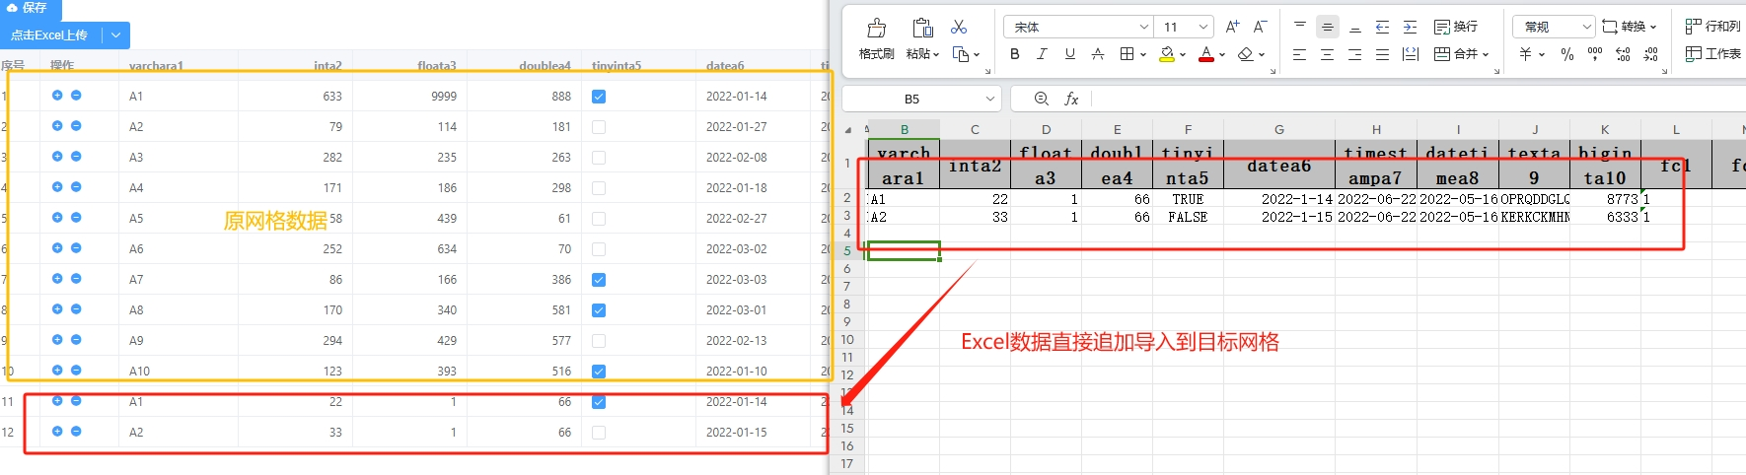The image size is (1746, 475).
Task: Click the 保存 save button
Action: pos(30,8)
